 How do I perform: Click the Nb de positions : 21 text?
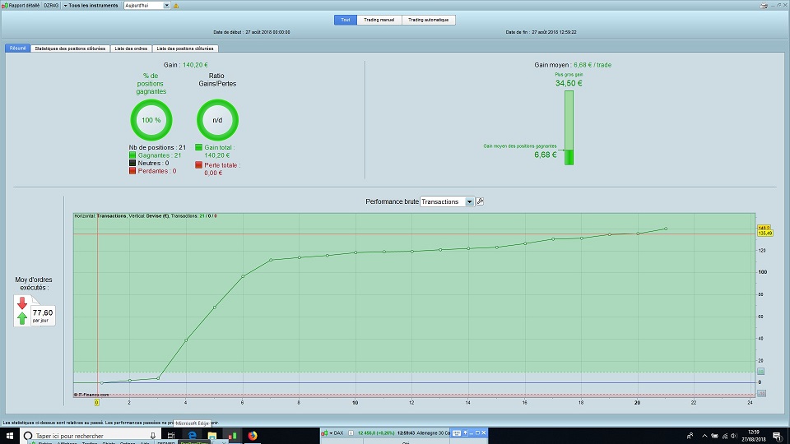tap(157, 147)
